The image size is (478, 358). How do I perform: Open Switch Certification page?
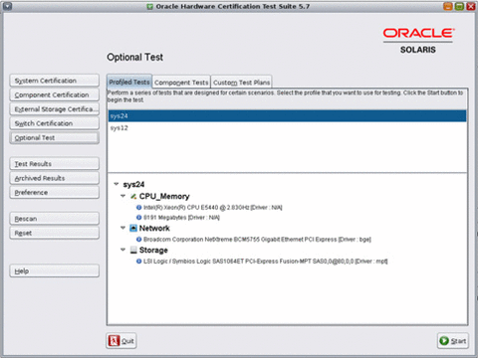[55, 123]
